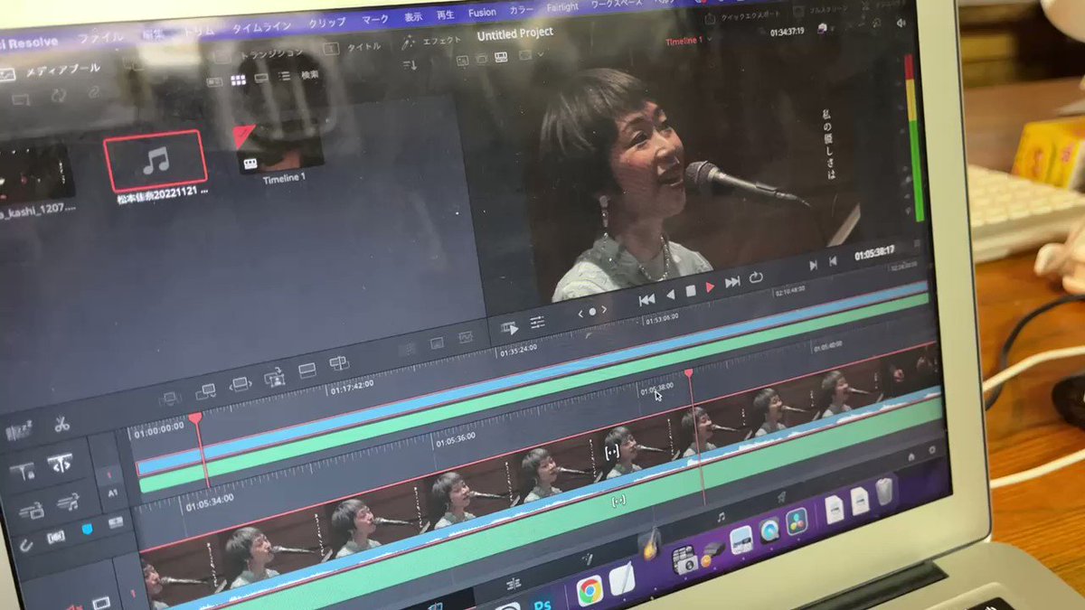
Task: Click the source overwrite icon
Action: point(338,364)
